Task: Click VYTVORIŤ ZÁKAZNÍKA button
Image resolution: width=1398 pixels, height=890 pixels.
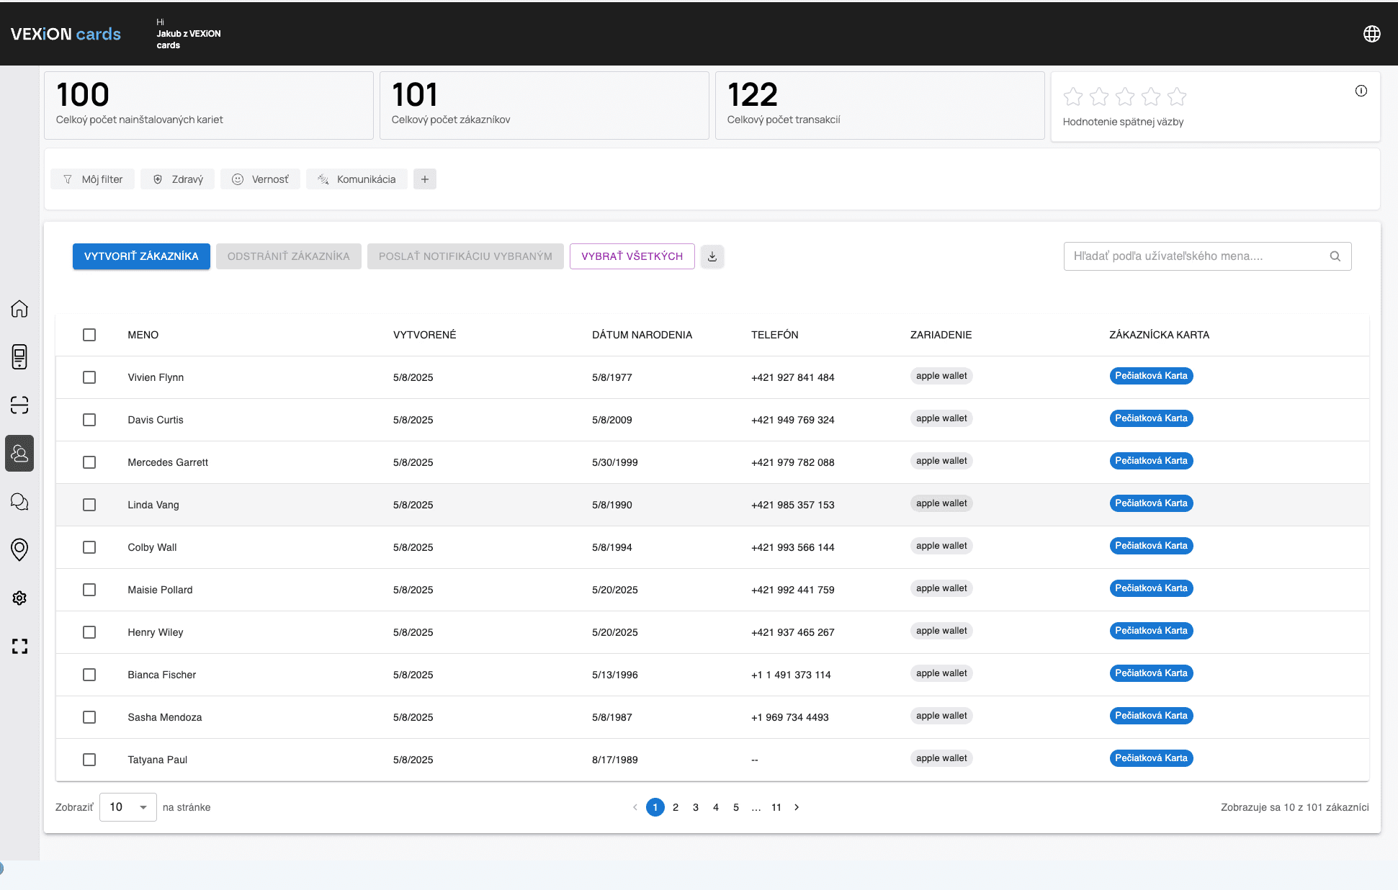Action: click(141, 256)
